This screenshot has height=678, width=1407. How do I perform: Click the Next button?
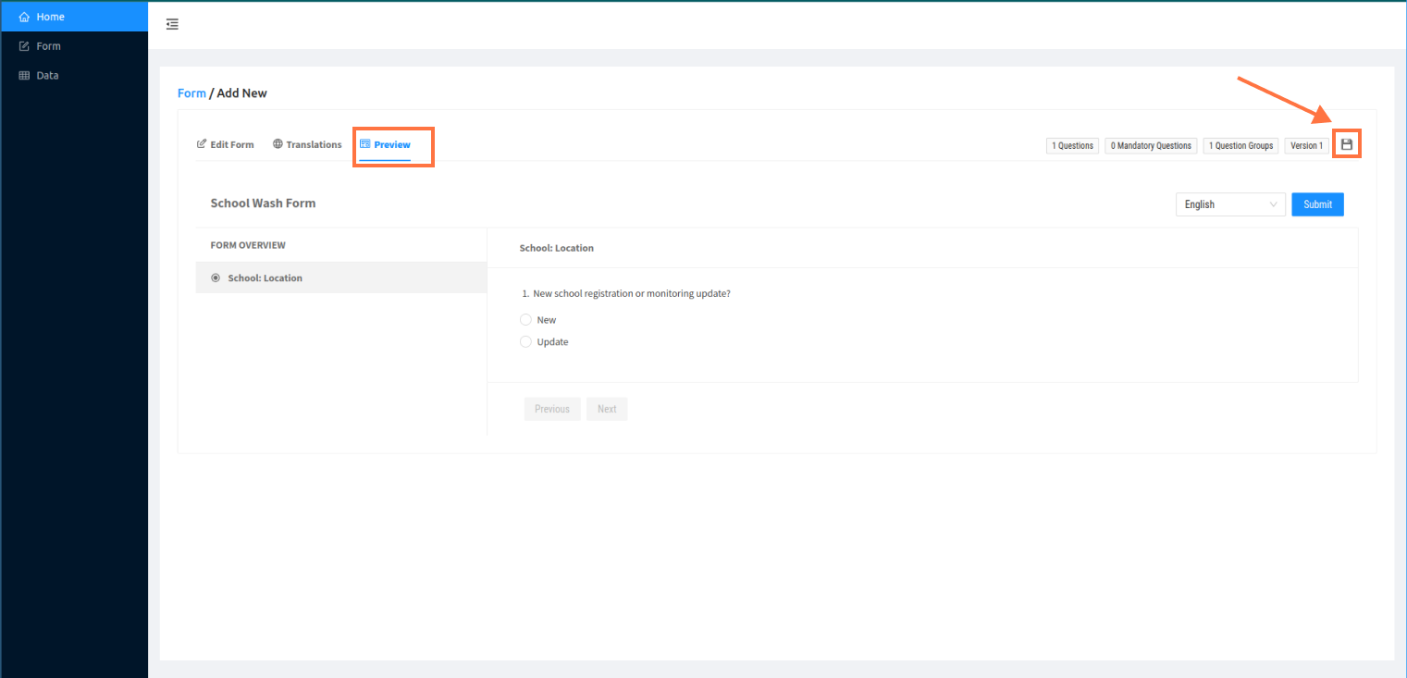pos(607,409)
